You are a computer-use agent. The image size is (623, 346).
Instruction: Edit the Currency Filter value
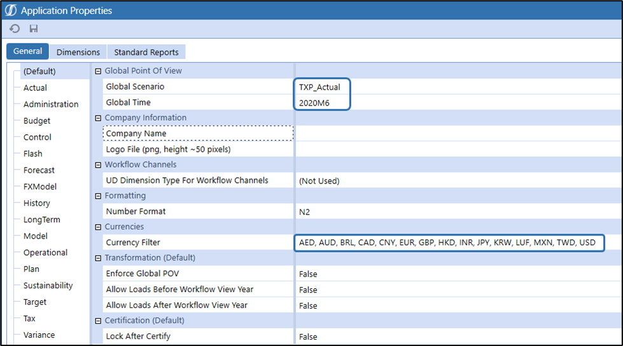[447, 243]
